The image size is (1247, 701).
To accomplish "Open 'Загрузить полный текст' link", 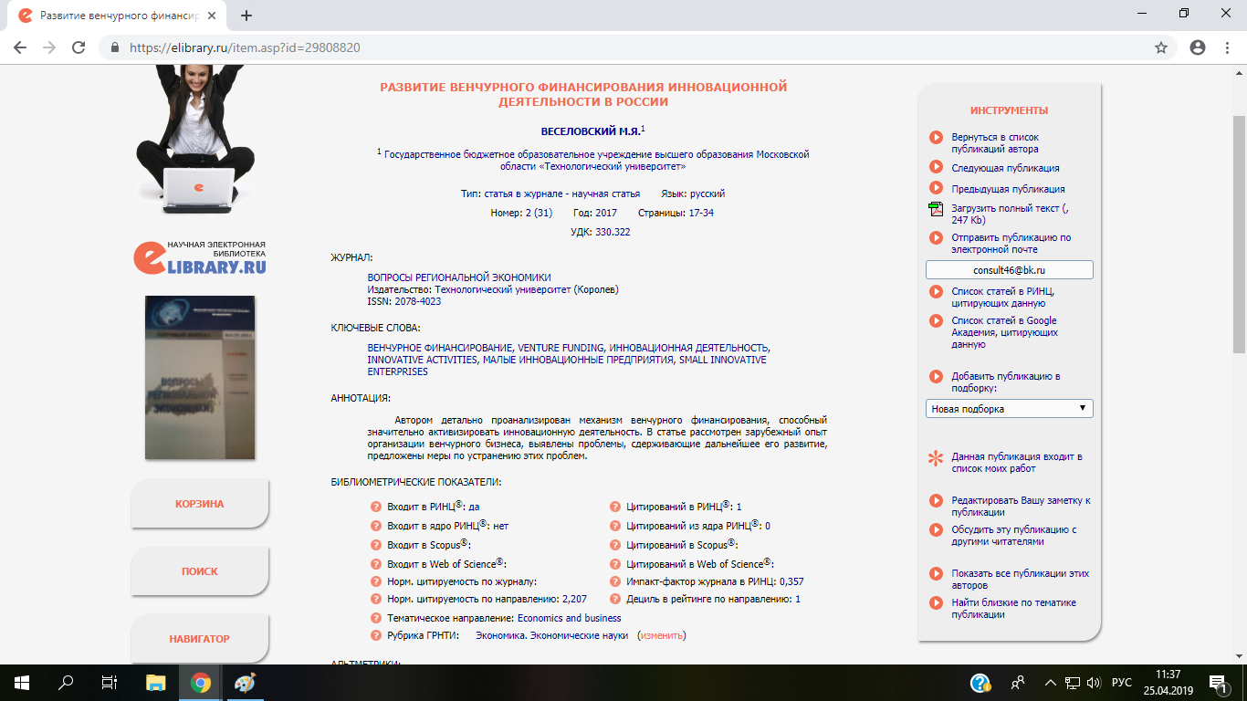I will point(1010,214).
